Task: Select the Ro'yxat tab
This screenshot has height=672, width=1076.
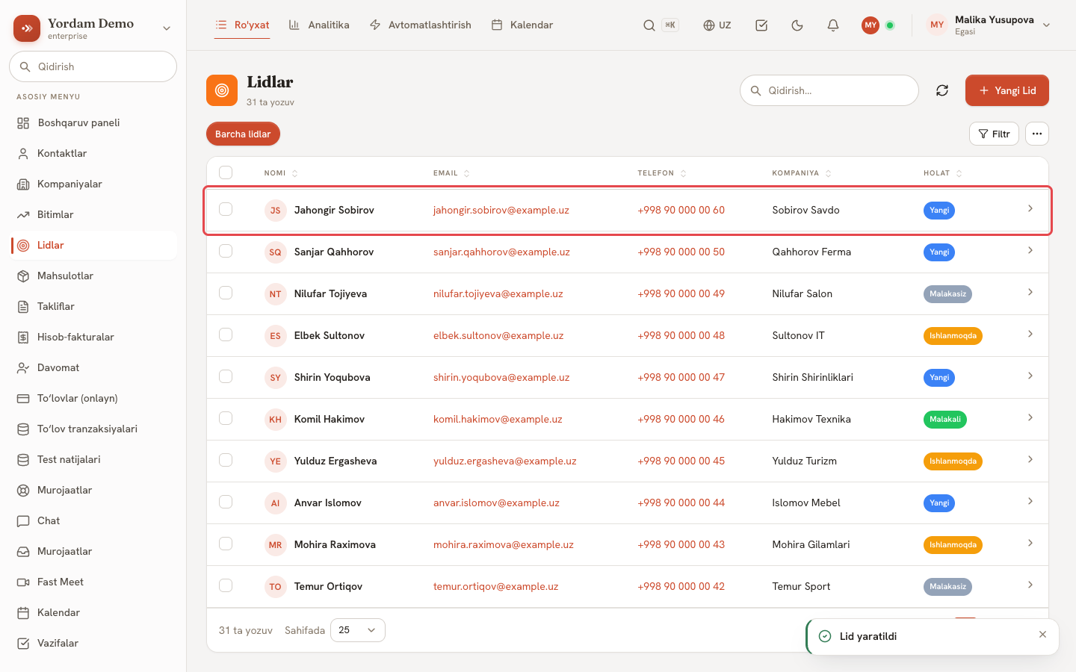Action: pos(242,25)
